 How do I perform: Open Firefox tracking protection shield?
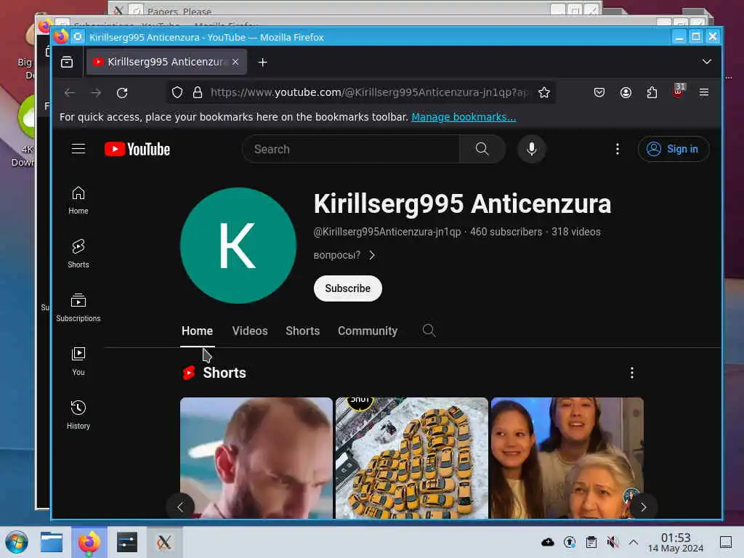pyautogui.click(x=177, y=92)
